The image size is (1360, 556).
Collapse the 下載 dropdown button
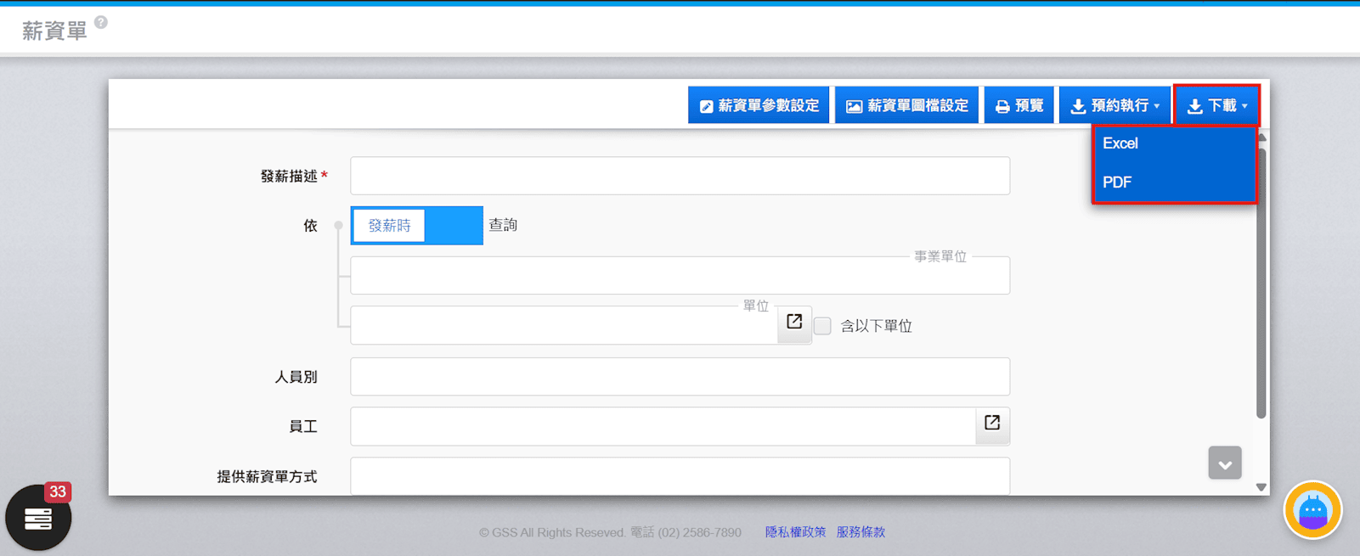[1216, 105]
